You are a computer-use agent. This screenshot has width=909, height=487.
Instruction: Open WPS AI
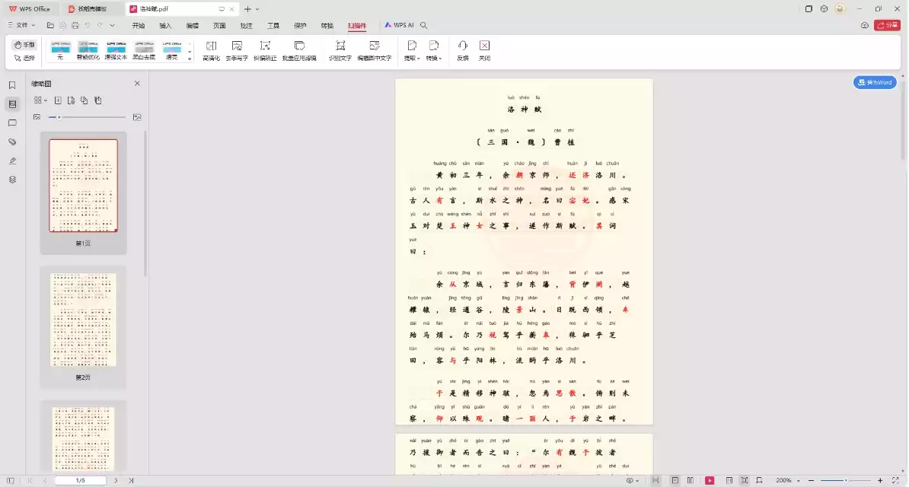[x=399, y=26]
